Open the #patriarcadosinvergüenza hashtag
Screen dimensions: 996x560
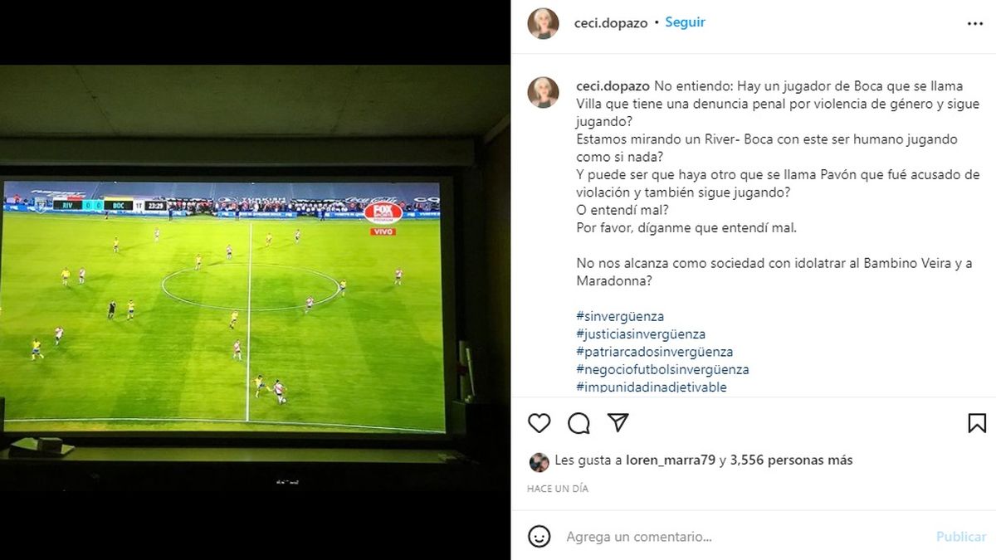pyautogui.click(x=655, y=352)
